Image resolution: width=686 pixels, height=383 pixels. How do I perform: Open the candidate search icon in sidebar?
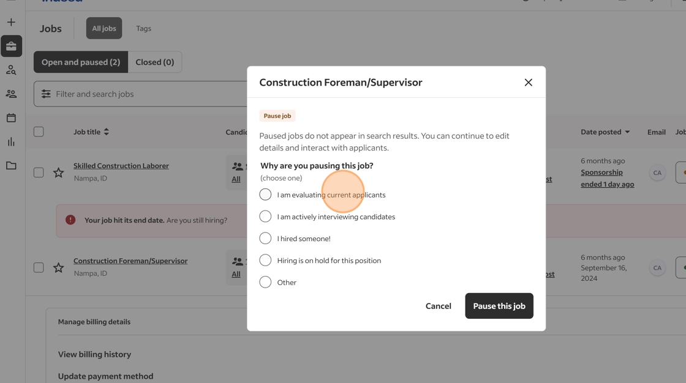[x=11, y=70]
